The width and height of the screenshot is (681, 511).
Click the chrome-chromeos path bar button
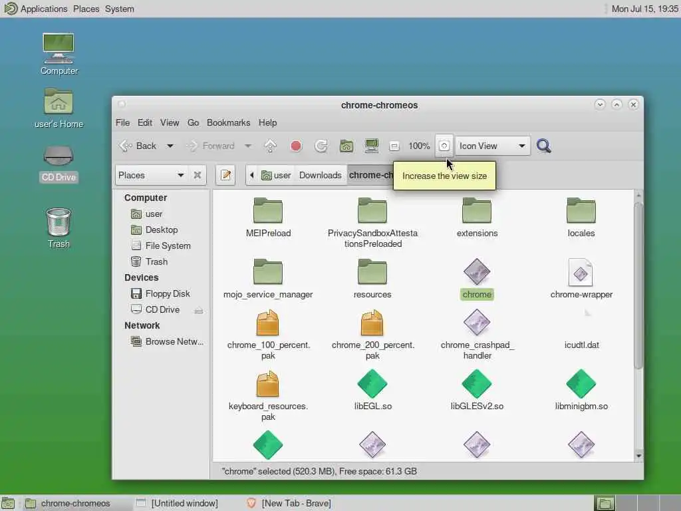coord(370,175)
